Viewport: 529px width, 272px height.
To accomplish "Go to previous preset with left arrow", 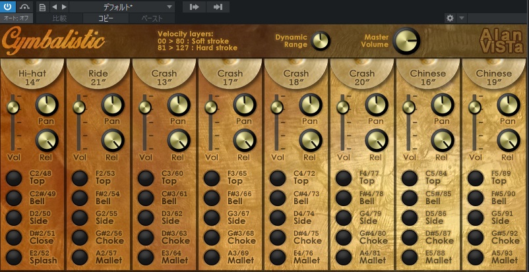I will (54, 7).
